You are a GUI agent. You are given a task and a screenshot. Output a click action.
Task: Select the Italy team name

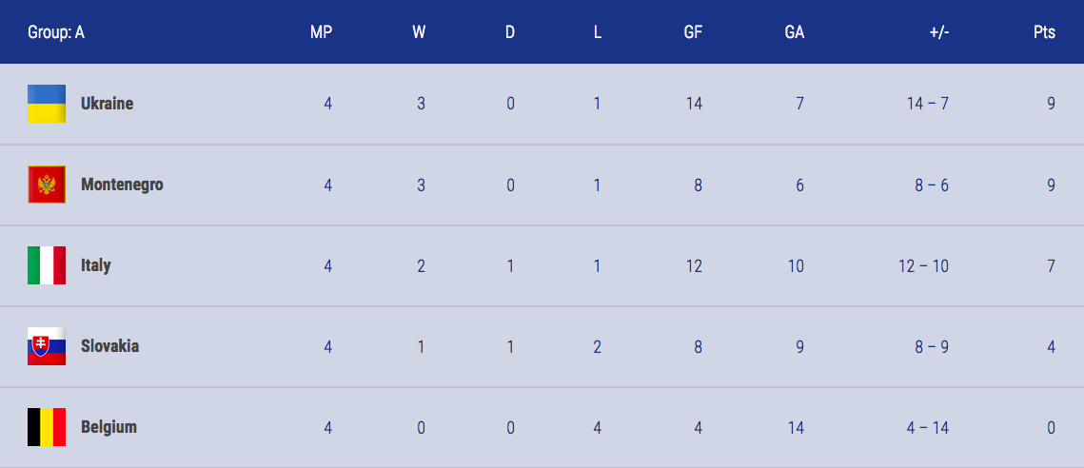coord(96,265)
